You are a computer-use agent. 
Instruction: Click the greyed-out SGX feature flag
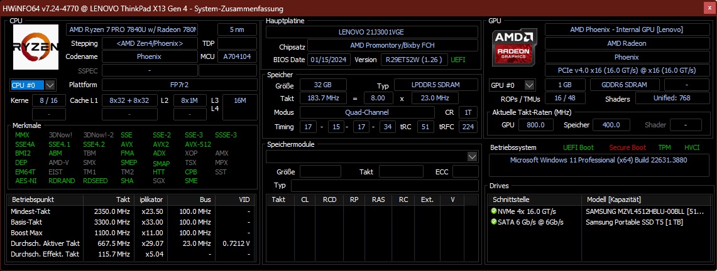pyautogui.click(x=159, y=181)
